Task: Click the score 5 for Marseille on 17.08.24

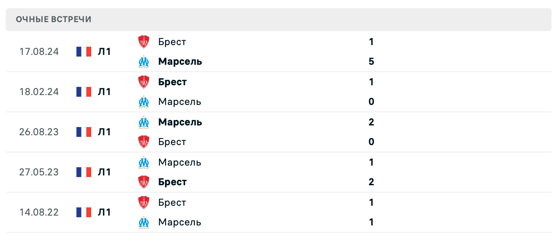Action: (371, 61)
